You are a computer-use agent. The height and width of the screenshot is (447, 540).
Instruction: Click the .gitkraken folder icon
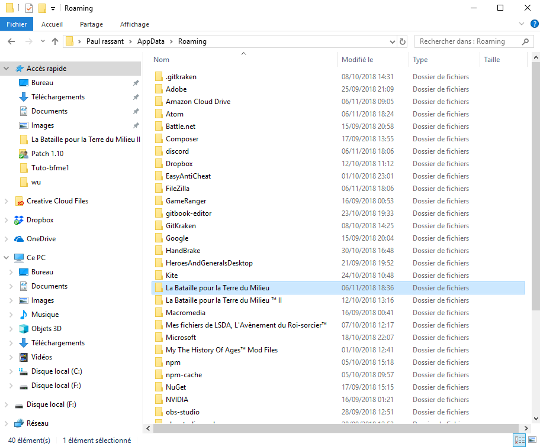tap(159, 76)
